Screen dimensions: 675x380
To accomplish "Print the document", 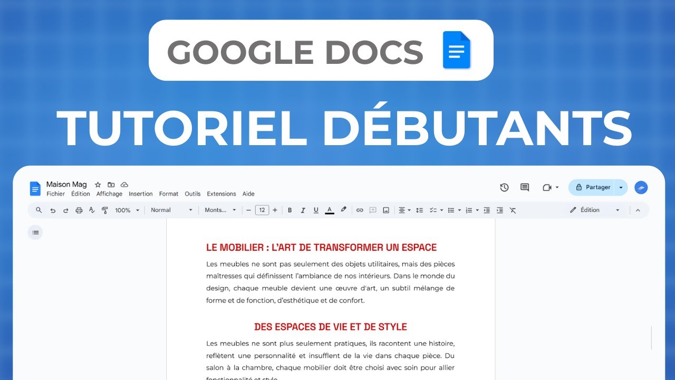I will [79, 210].
